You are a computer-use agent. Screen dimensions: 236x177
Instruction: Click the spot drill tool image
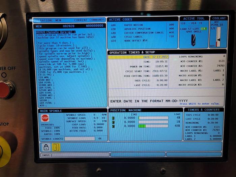(x=193, y=40)
